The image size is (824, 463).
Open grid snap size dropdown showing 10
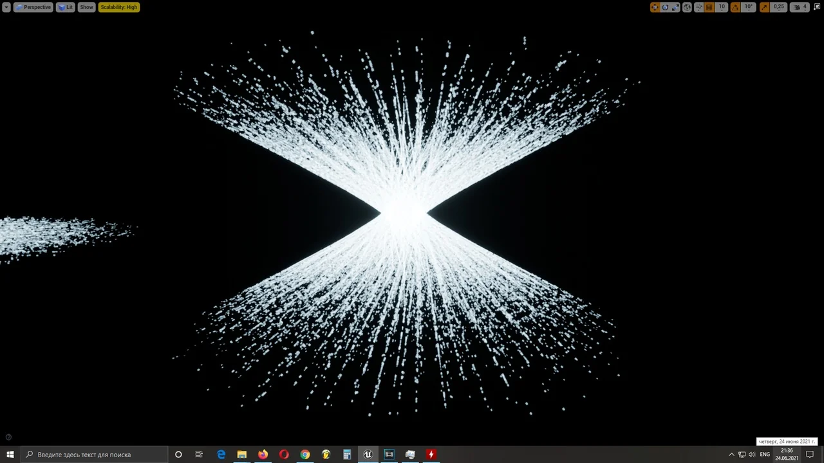point(722,7)
